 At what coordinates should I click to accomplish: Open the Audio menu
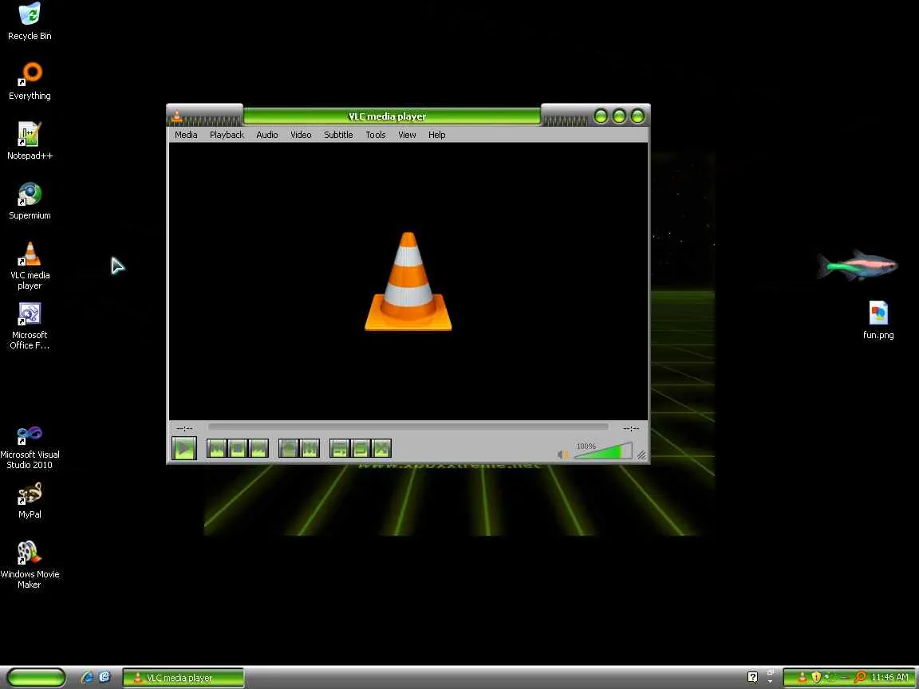point(266,135)
